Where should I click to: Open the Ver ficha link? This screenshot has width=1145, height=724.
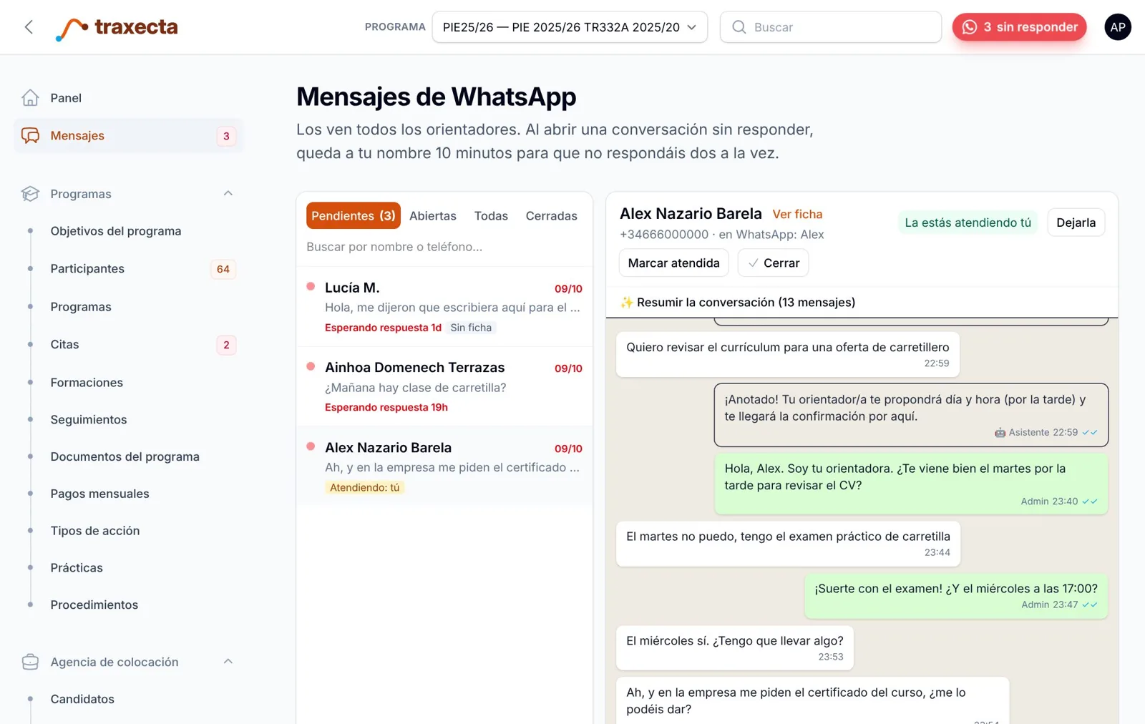coord(797,214)
